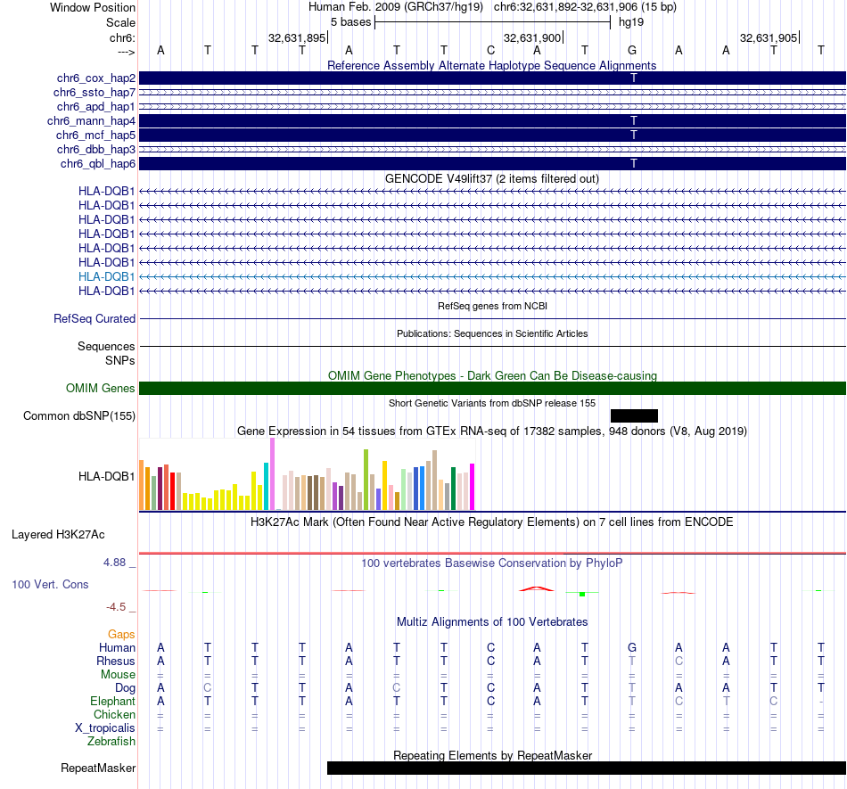Screen dimensions: 847x789
Task: Click the red PhyloP peak in conservation track
Action: [537, 588]
